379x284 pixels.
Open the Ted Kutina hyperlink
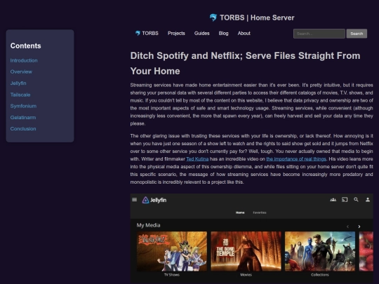(x=197, y=159)
